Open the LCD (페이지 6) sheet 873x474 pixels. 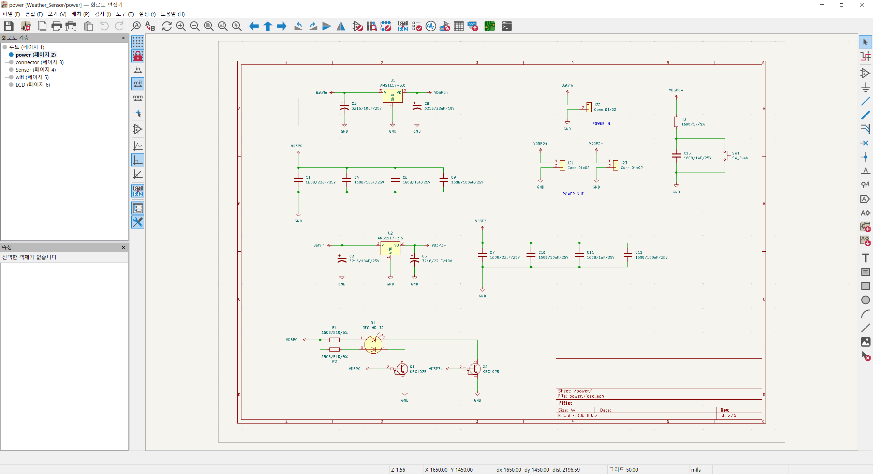tap(32, 85)
